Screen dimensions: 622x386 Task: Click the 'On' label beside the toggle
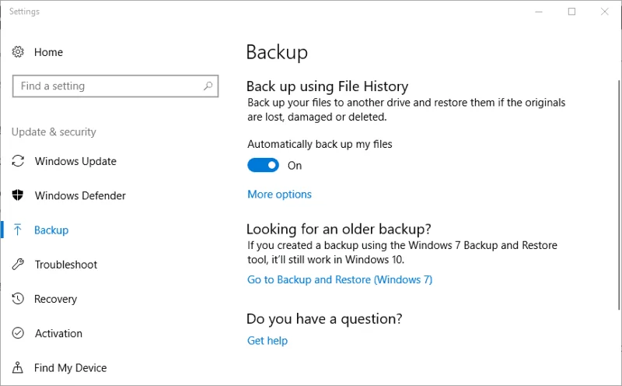pos(295,166)
